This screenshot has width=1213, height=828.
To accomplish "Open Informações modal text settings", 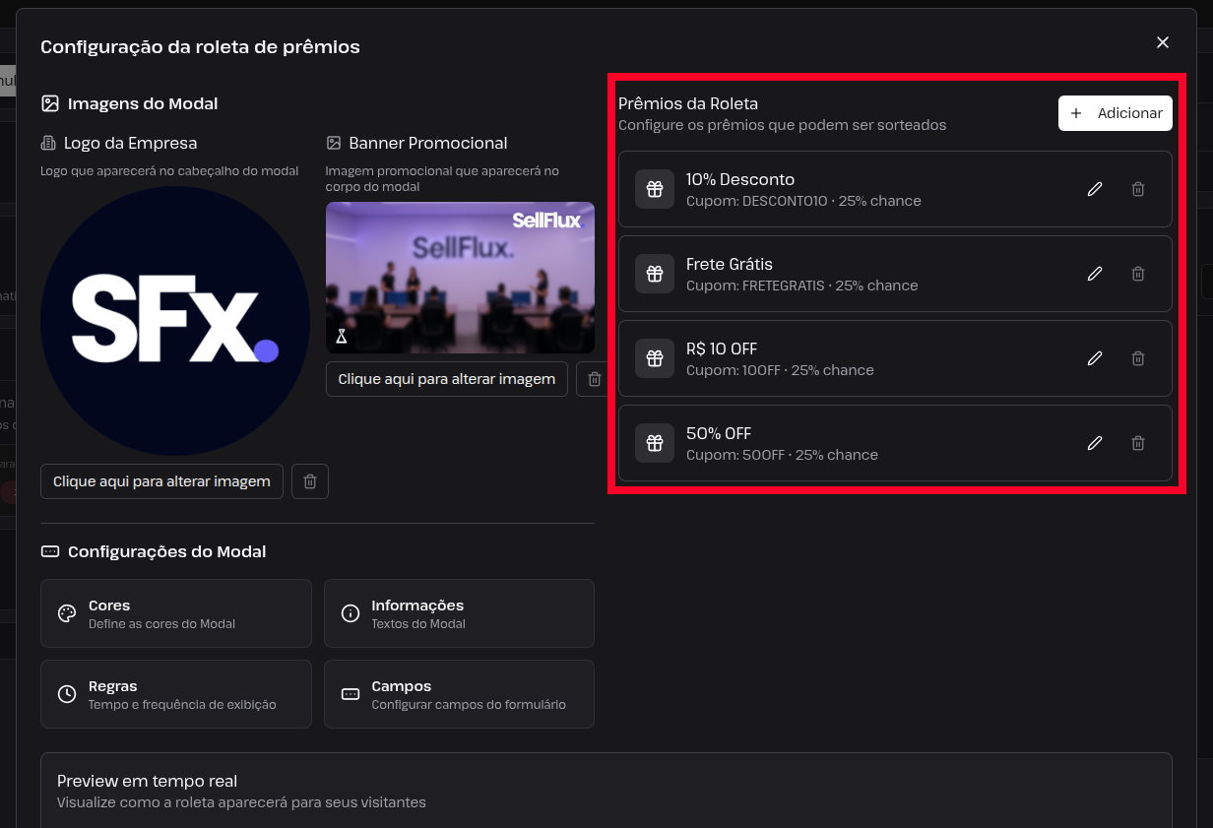I will coord(459,613).
